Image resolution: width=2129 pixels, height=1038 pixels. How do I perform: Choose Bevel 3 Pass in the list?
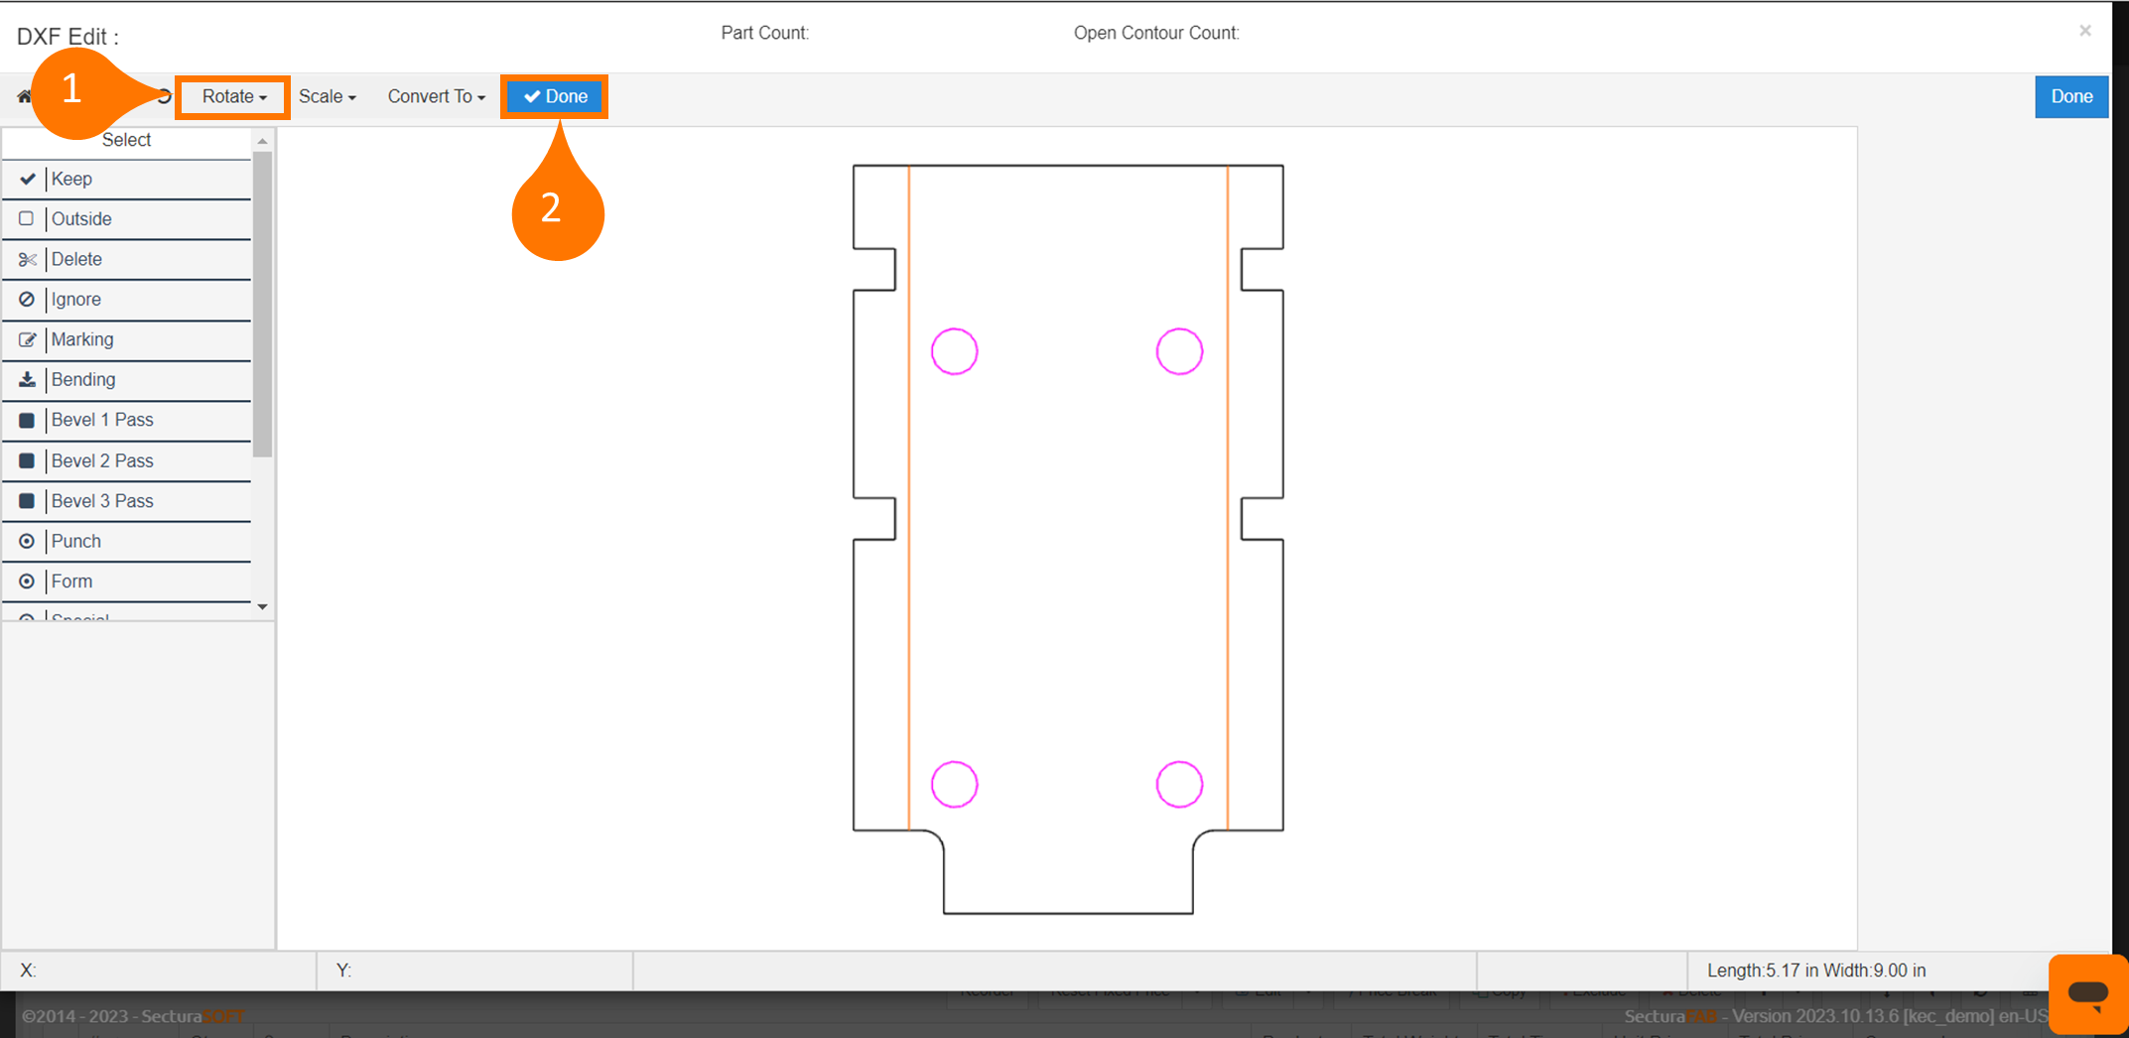point(102,501)
